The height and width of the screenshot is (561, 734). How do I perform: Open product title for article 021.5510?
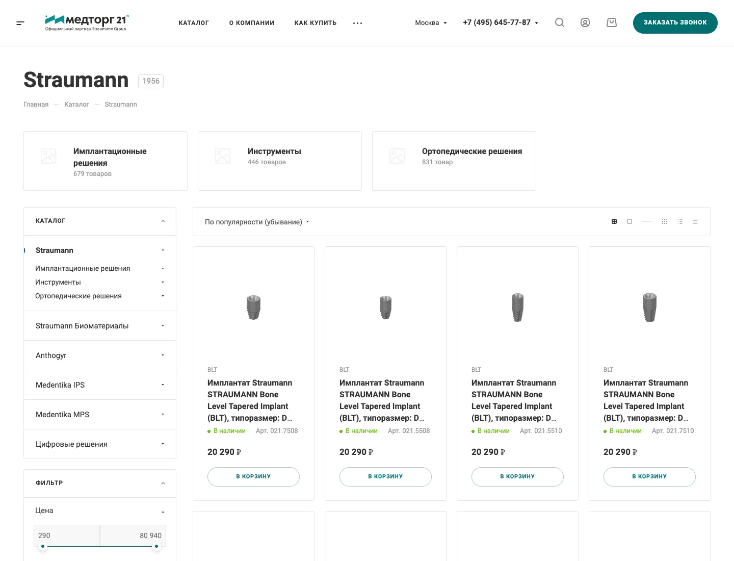tap(514, 400)
